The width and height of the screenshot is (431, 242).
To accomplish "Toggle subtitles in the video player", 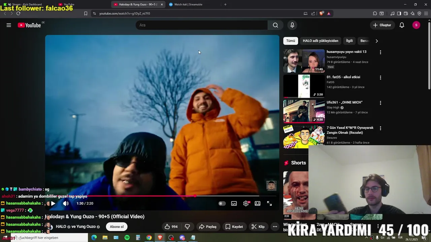I will 234,203.
